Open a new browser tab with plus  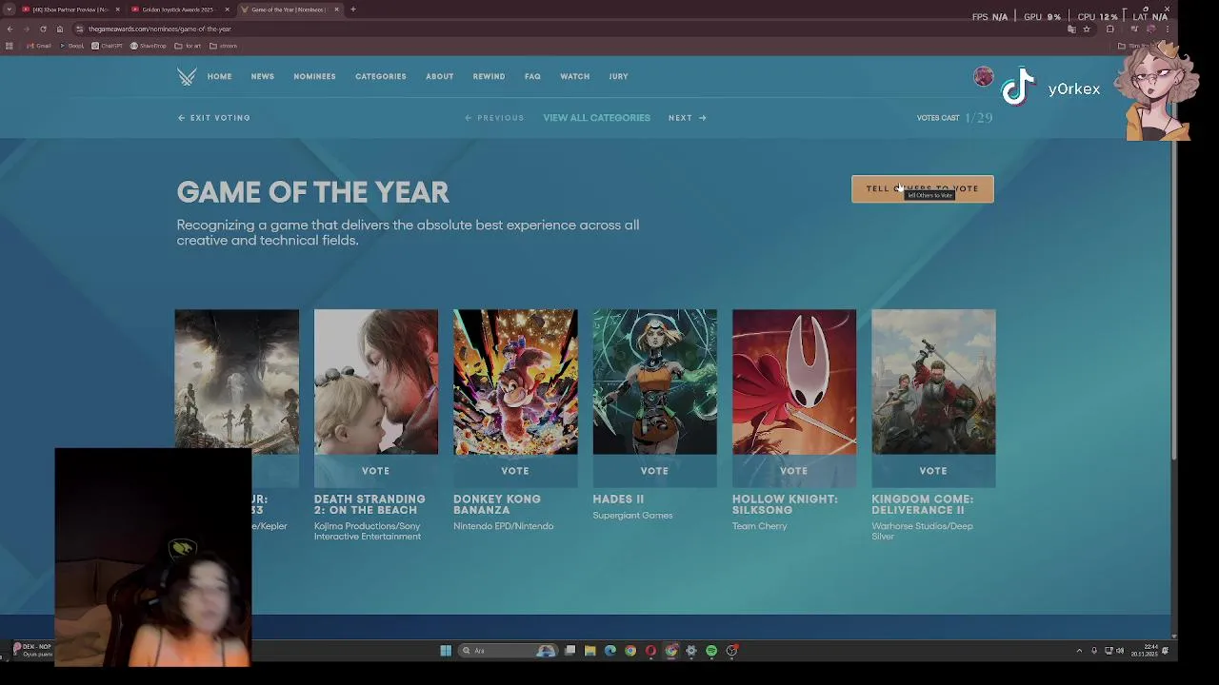point(352,10)
